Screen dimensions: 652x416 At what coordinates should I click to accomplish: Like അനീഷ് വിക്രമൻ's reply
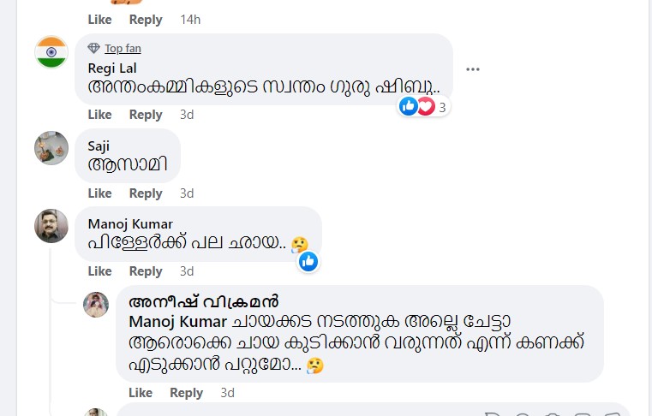click(x=141, y=393)
